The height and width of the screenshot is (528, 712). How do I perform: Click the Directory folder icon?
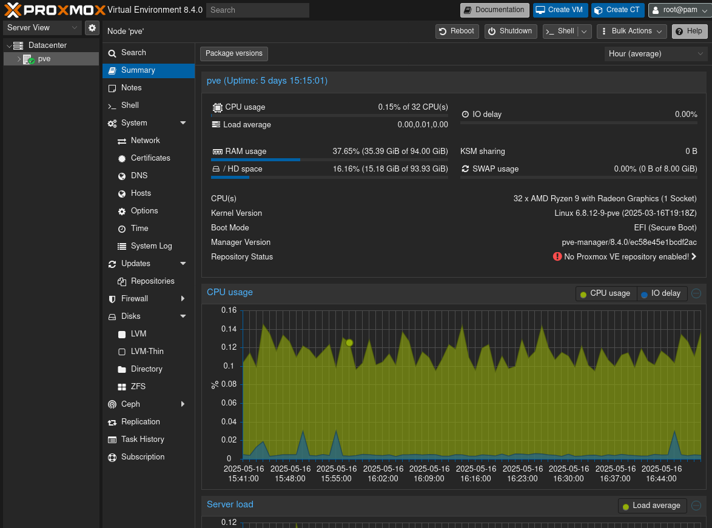[122, 370]
